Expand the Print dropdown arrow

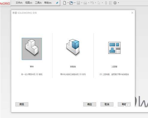[89, 3]
